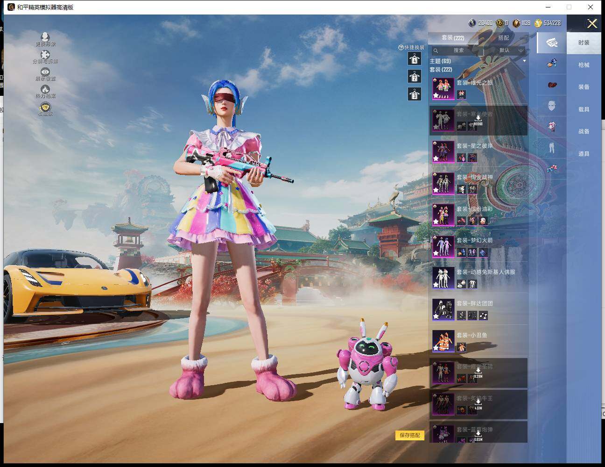Viewport: 605px width, 467px height.
Task: Collapse the 套装 (222) list header
Action: point(441,70)
